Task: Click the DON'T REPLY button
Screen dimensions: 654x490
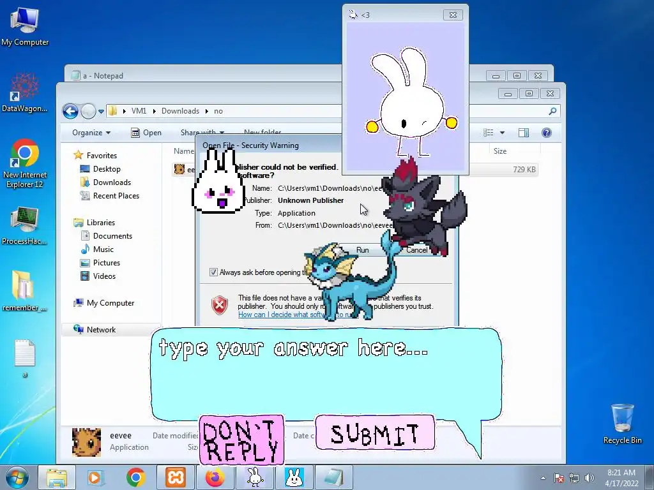Action: click(242, 440)
